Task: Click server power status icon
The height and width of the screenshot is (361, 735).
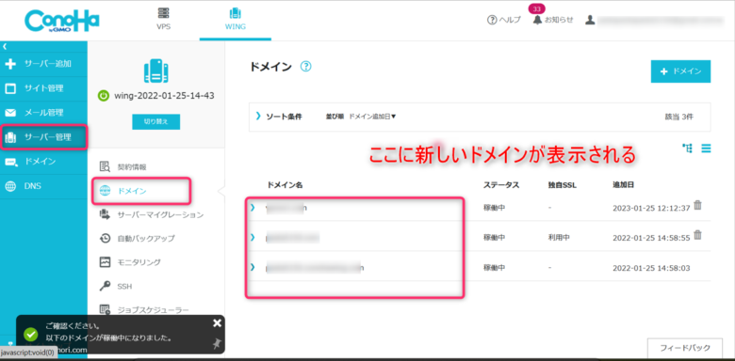Action: point(103,96)
